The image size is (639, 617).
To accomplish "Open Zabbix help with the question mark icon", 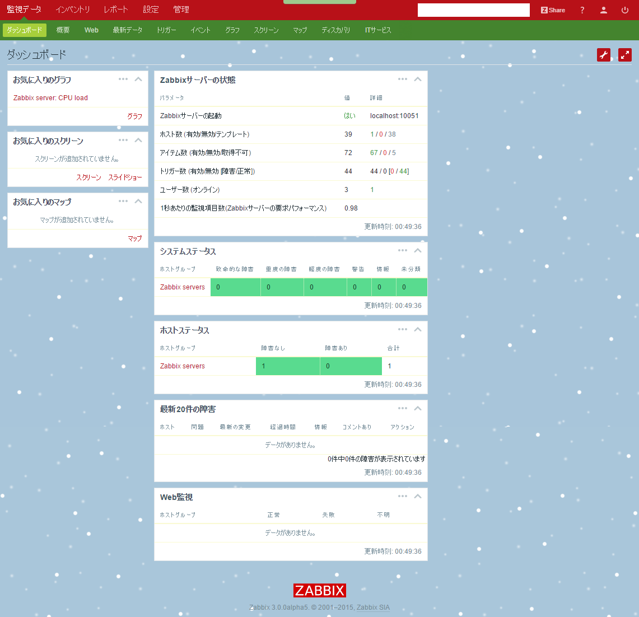I will (581, 10).
